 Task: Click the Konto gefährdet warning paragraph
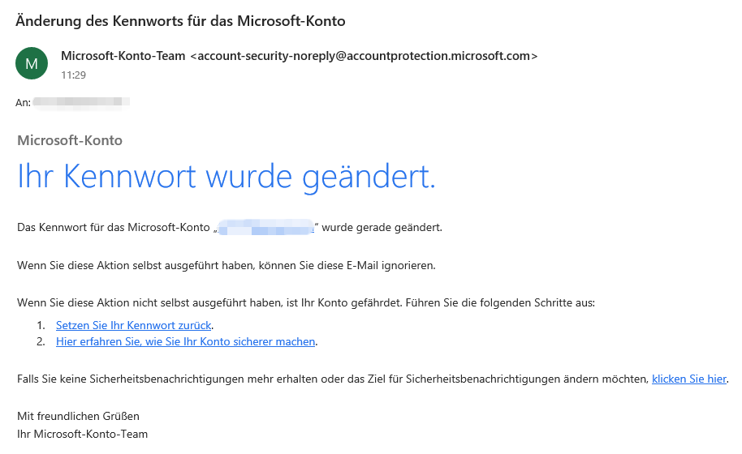click(x=306, y=303)
